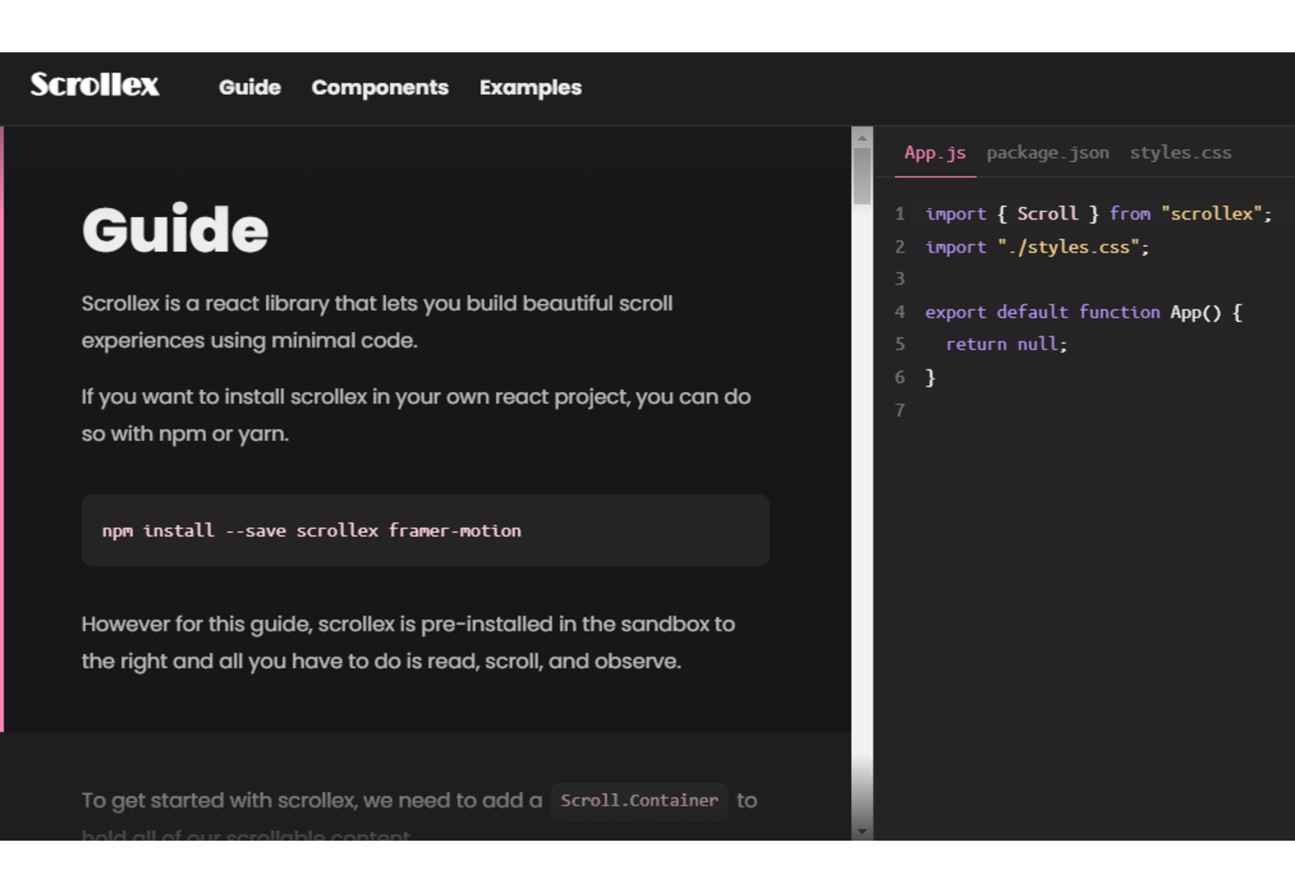This screenshot has height=893, width=1295.
Task: Click the npm install command code block
Action: 426,530
